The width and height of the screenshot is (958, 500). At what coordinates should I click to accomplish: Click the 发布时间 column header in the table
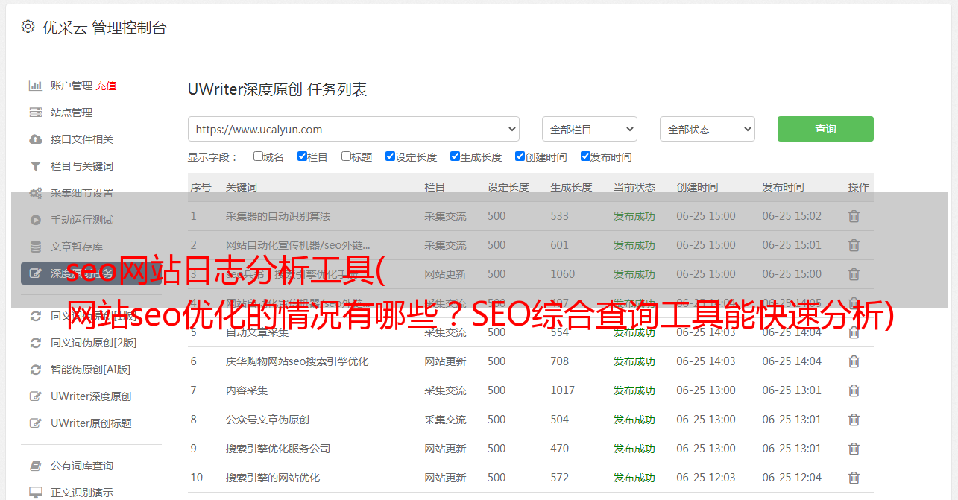pyautogui.click(x=783, y=187)
